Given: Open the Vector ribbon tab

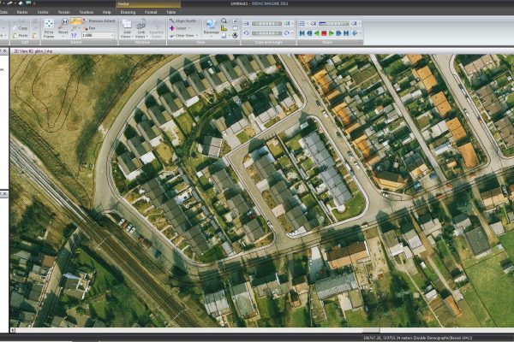Looking at the screenshot, I should click(x=43, y=12).
